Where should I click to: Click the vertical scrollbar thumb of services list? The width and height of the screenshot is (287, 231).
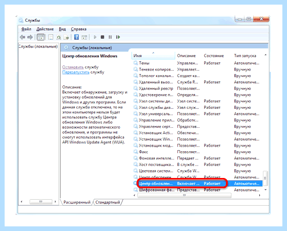(265, 178)
